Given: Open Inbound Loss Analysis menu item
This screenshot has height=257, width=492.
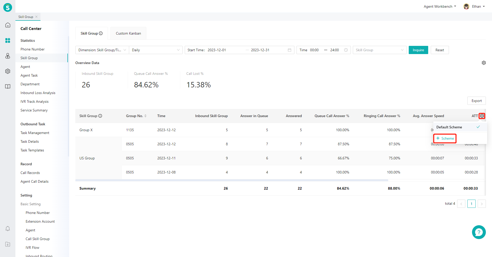Looking at the screenshot, I should tap(38, 93).
